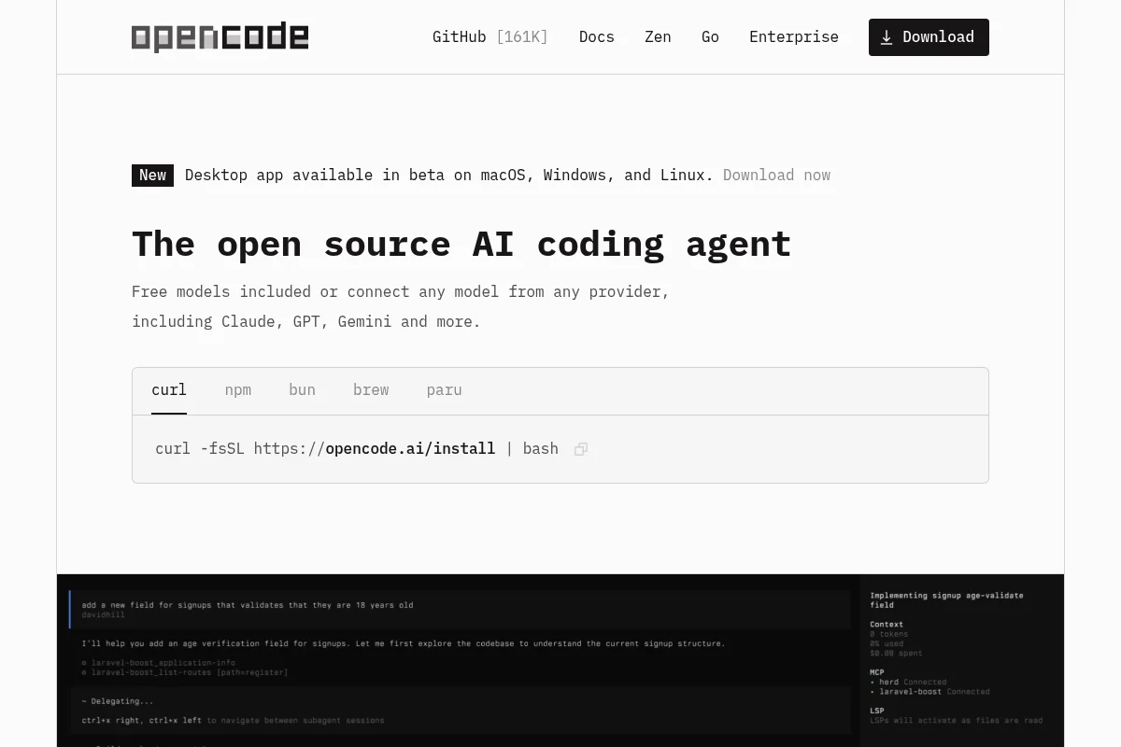Screen dimensions: 1121x747
Task: Click the terminal demo screenshot
Action: [560, 660]
